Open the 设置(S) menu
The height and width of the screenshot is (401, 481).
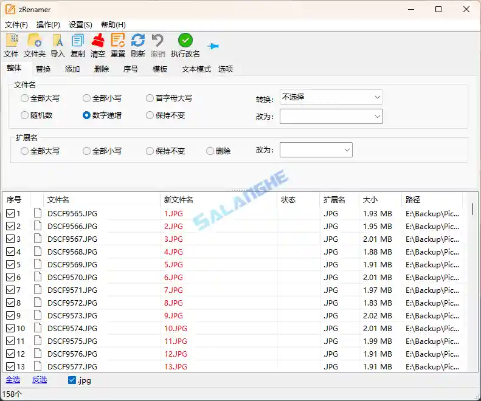pyautogui.click(x=80, y=24)
